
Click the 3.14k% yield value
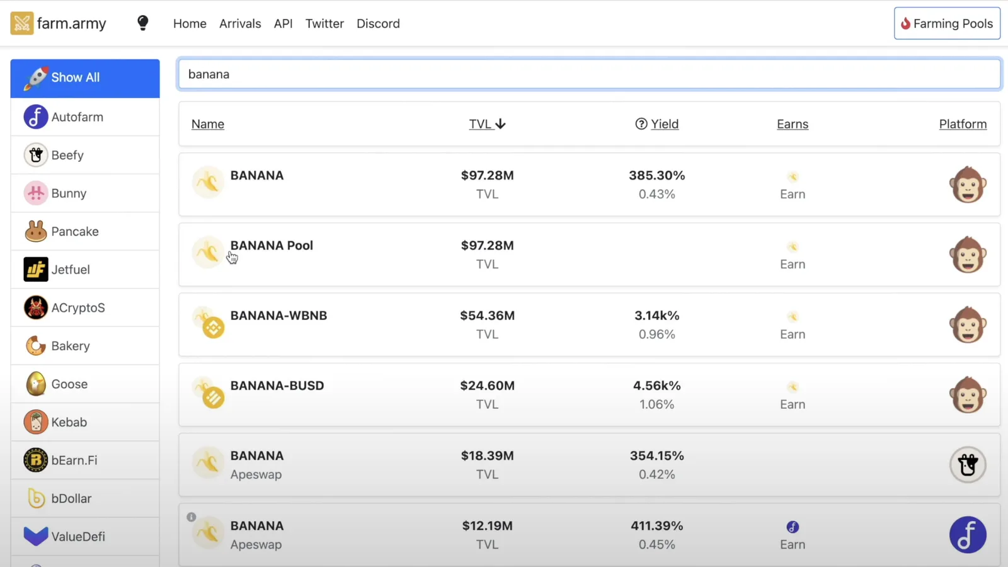(657, 316)
